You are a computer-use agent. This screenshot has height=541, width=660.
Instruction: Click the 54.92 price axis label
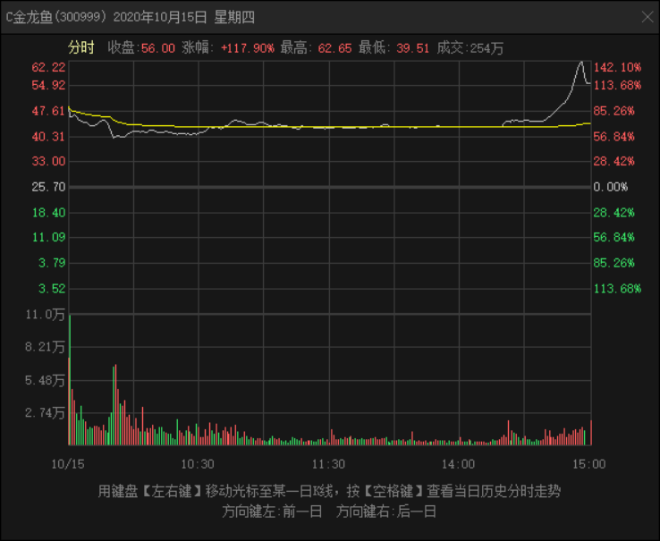[49, 85]
